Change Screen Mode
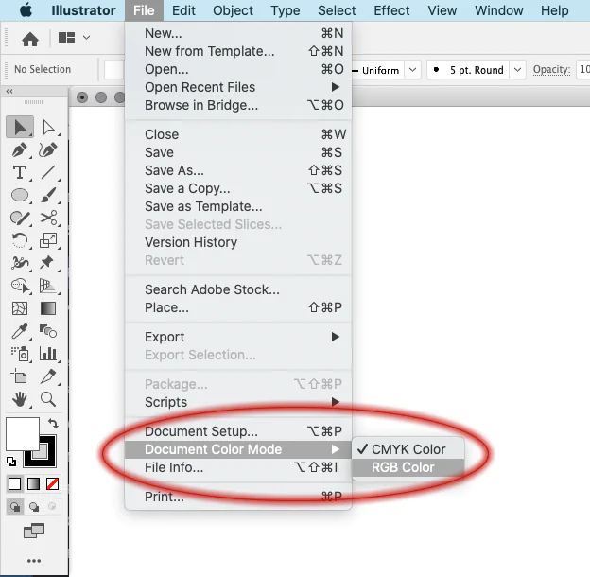This screenshot has height=577, width=590. (34, 531)
